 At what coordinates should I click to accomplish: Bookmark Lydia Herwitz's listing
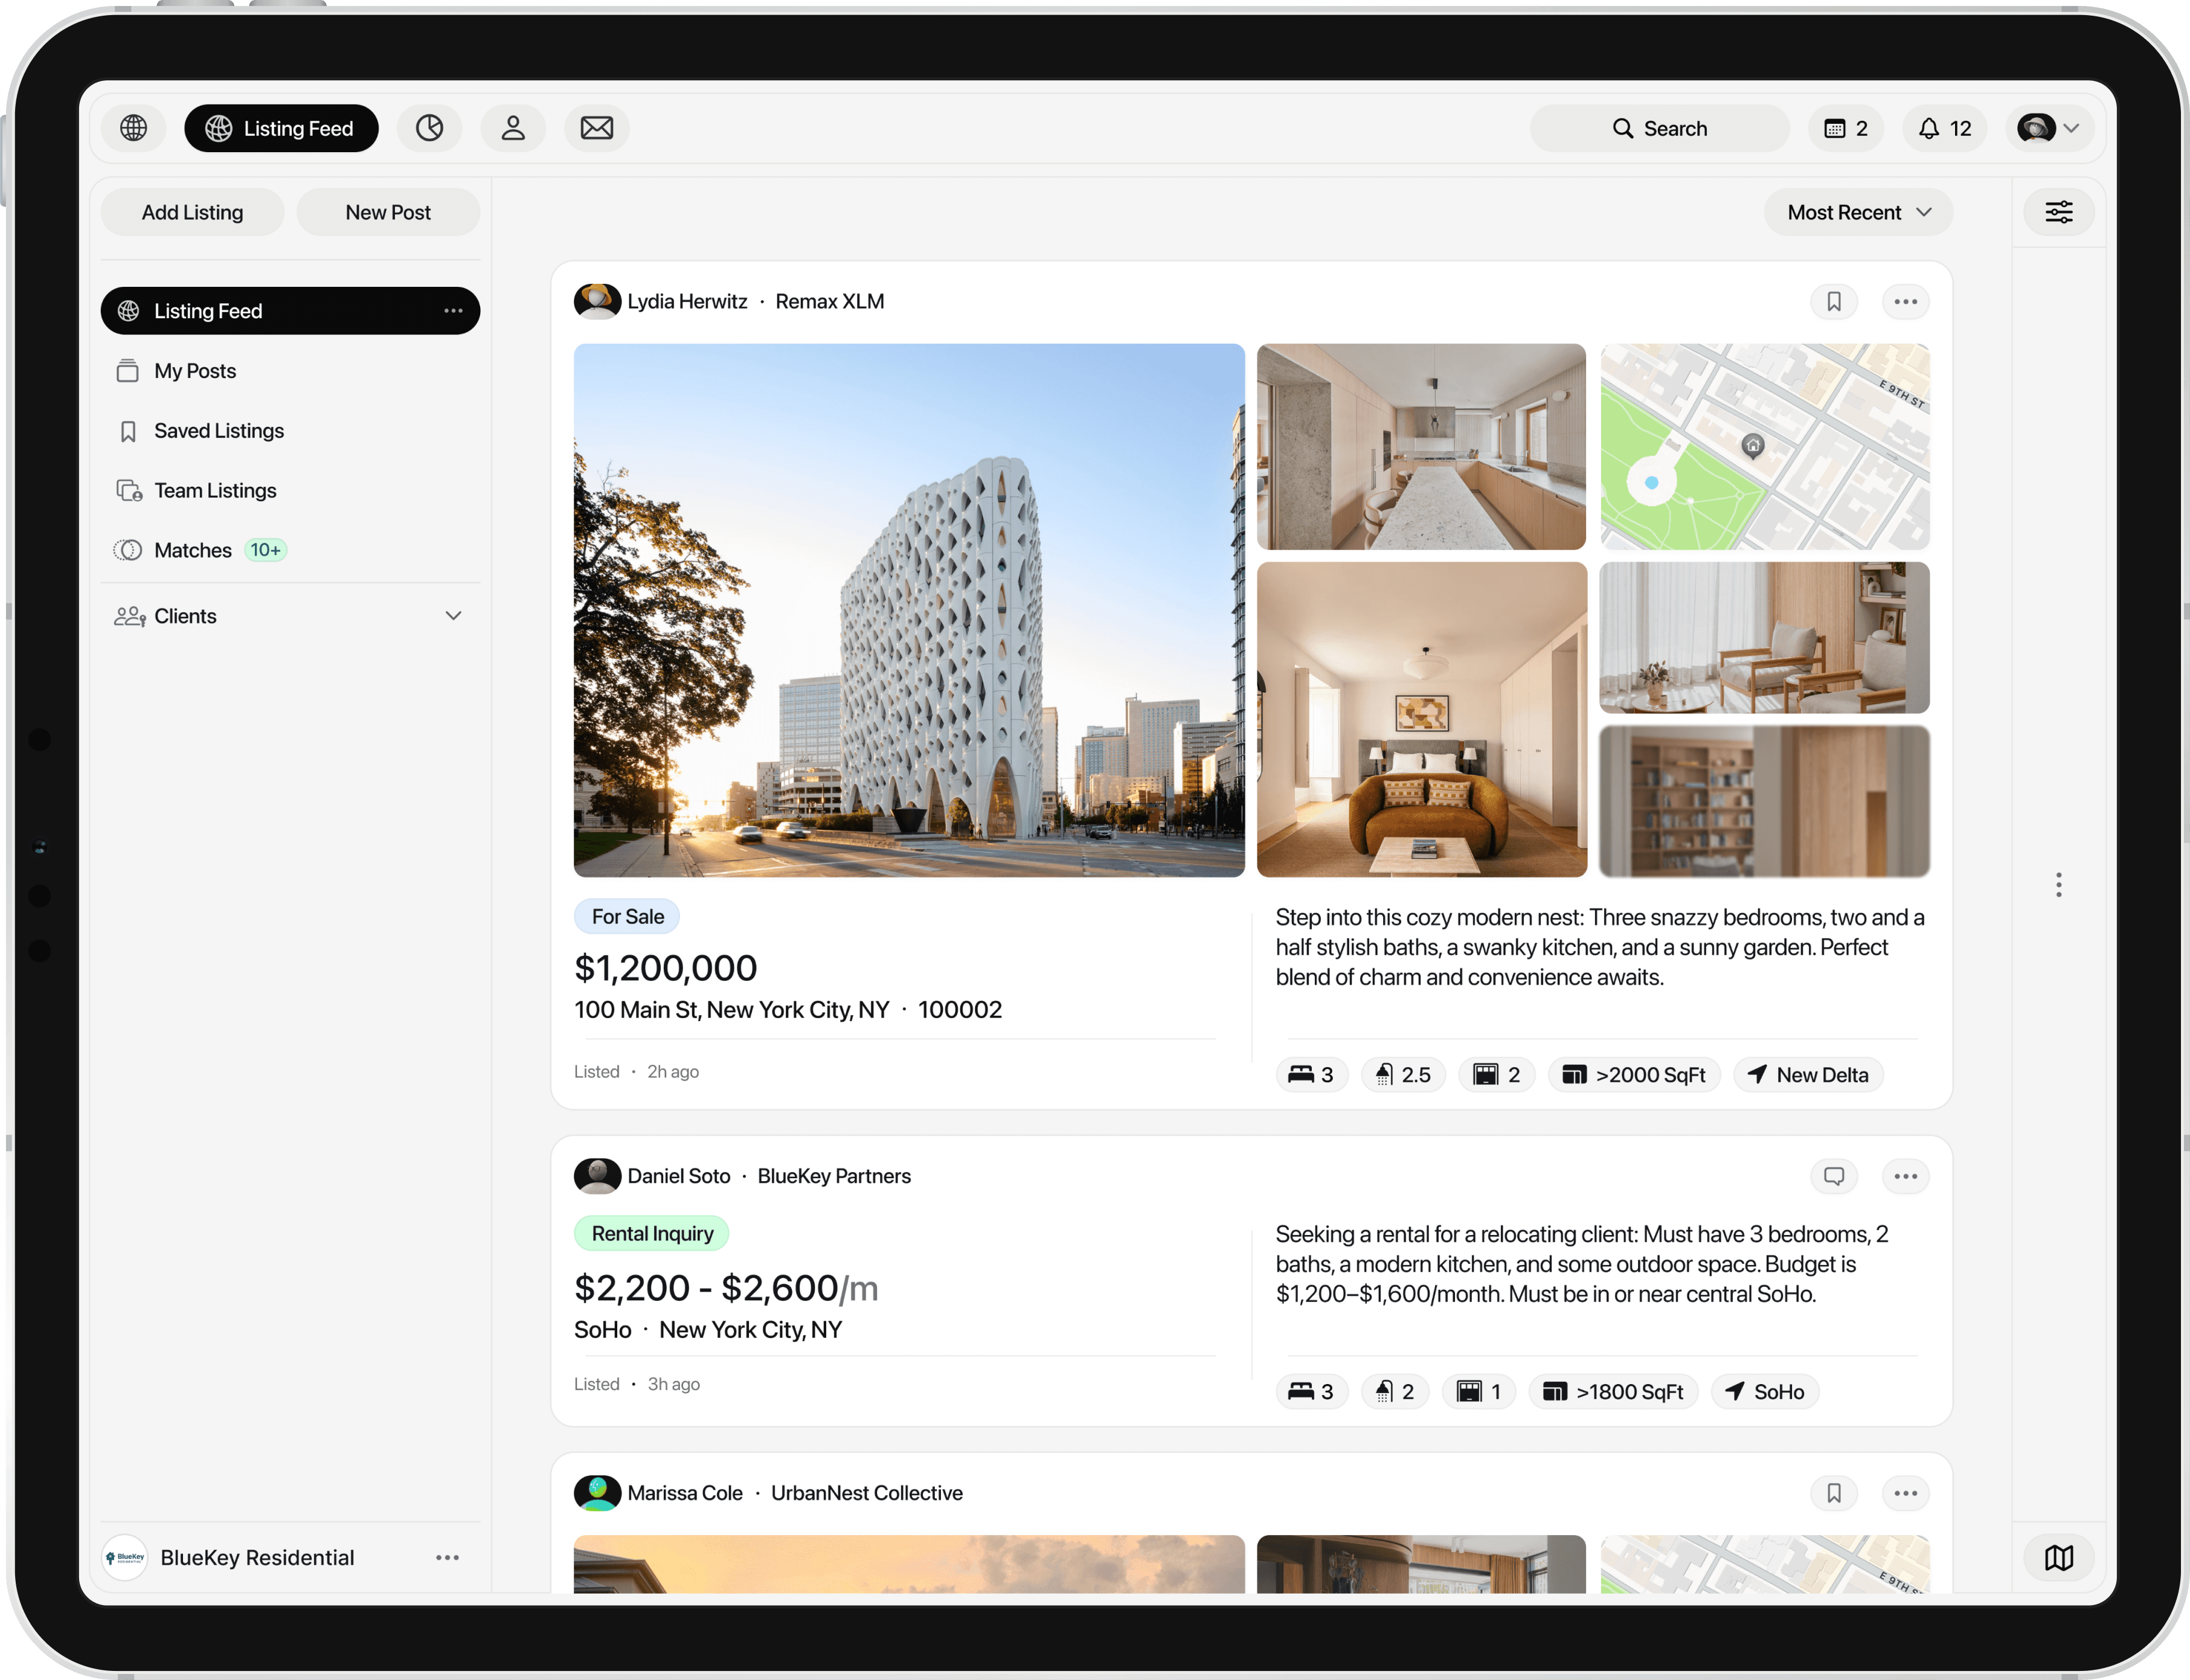click(x=1833, y=301)
